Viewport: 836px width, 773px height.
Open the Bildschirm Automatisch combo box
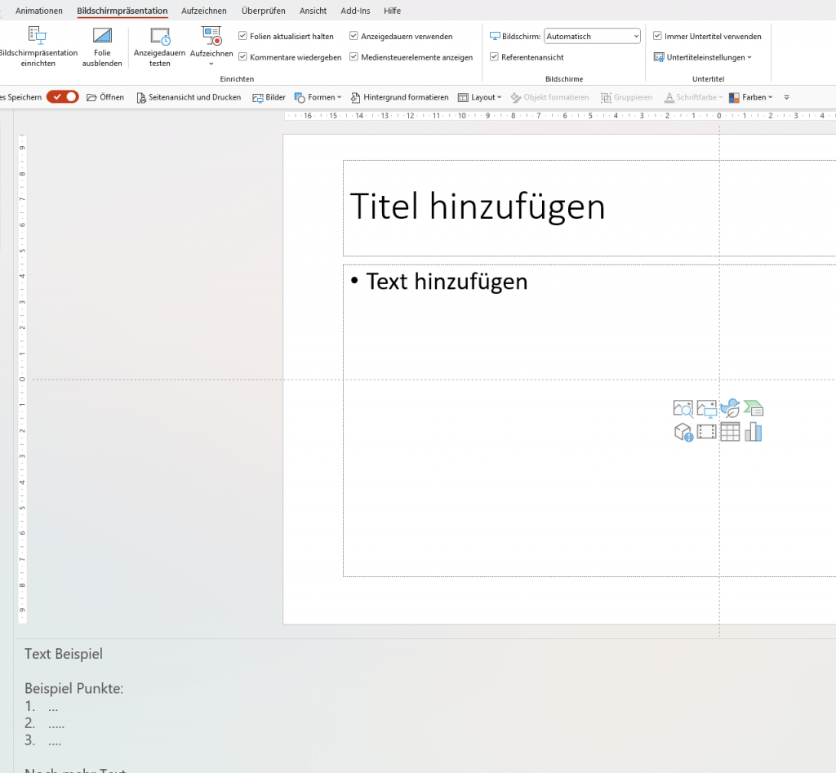[x=592, y=36]
